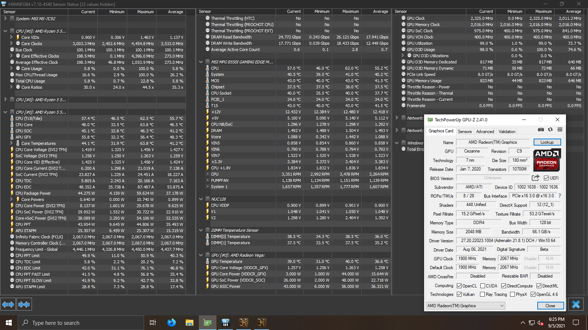Click the Driver Version field
Screen dimensions: 588x330
[x=508, y=241]
